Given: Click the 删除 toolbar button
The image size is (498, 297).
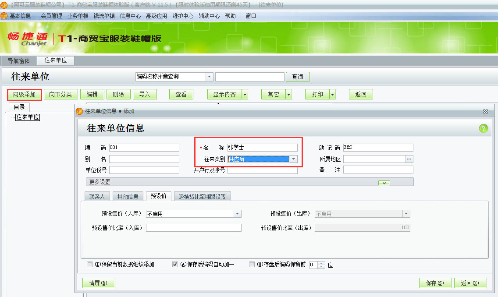Looking at the screenshot, I should click(x=118, y=94).
